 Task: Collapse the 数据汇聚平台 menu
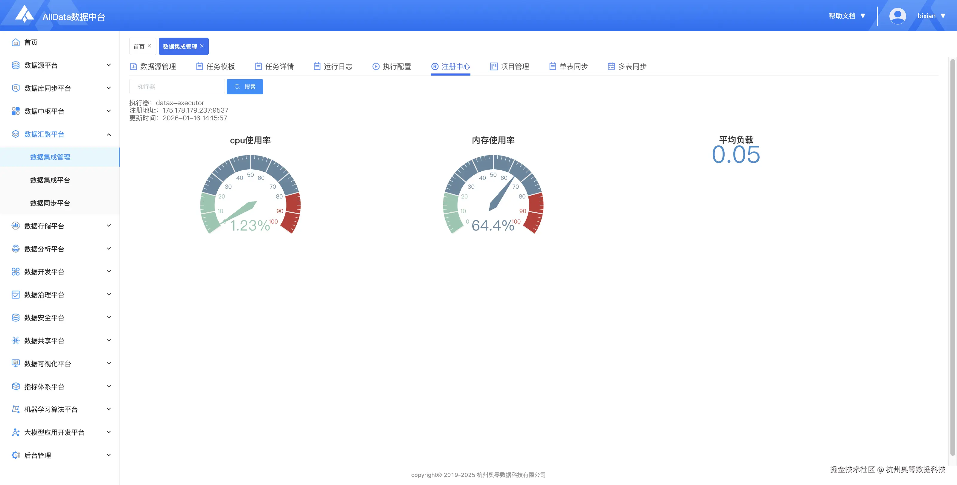click(x=109, y=134)
